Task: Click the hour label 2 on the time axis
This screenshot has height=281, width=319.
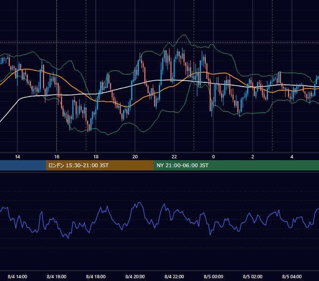Action: (x=253, y=157)
